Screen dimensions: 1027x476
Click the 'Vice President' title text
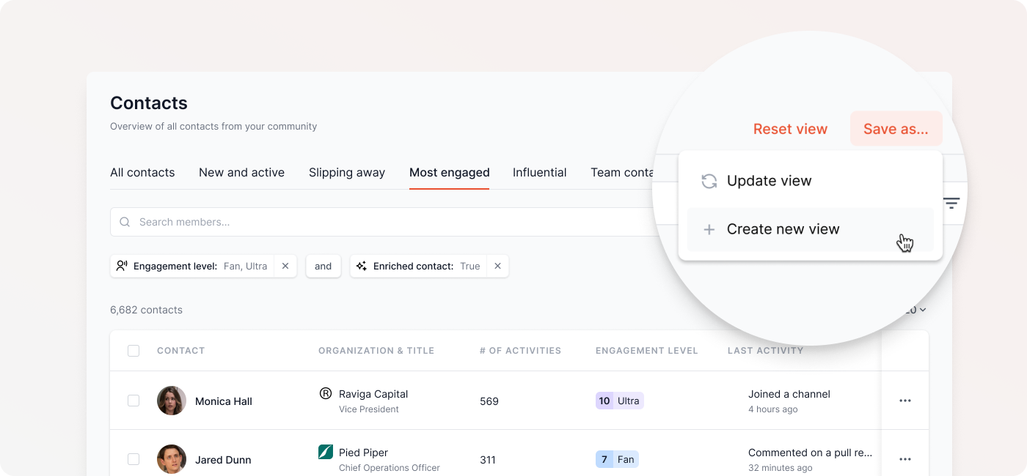[369, 409]
